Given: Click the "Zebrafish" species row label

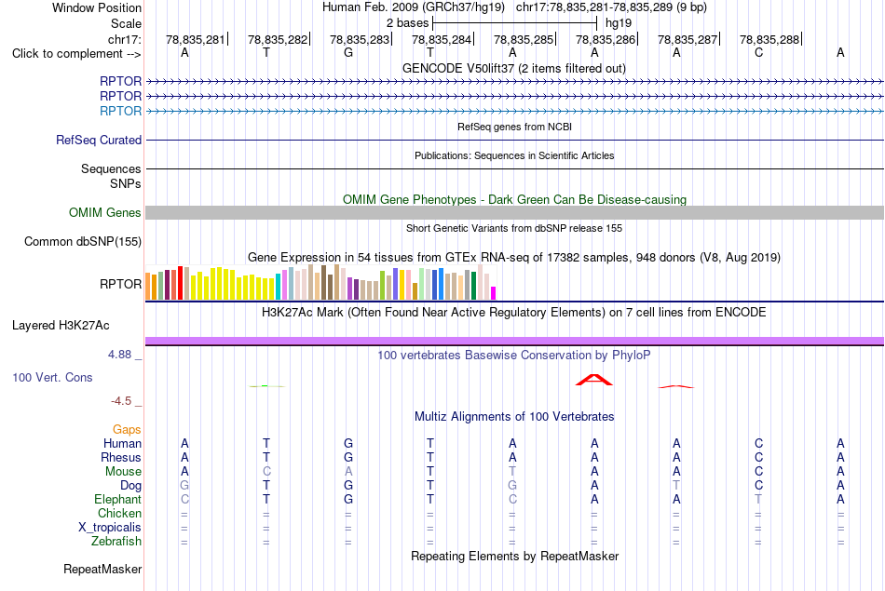Looking at the screenshot, I should [116, 541].
